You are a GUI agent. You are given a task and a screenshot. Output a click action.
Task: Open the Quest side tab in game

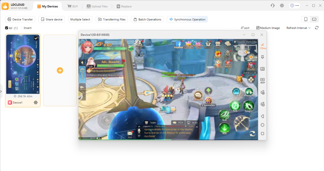82,74
